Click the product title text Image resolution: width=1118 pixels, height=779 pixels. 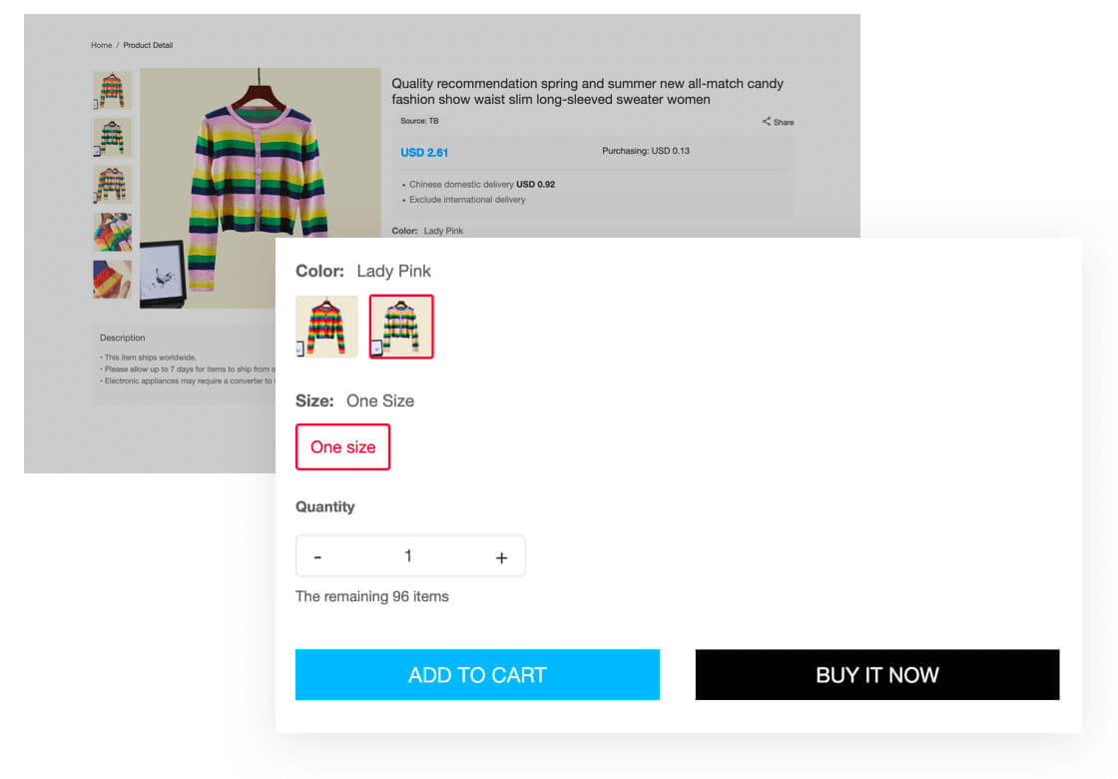pyautogui.click(x=587, y=91)
